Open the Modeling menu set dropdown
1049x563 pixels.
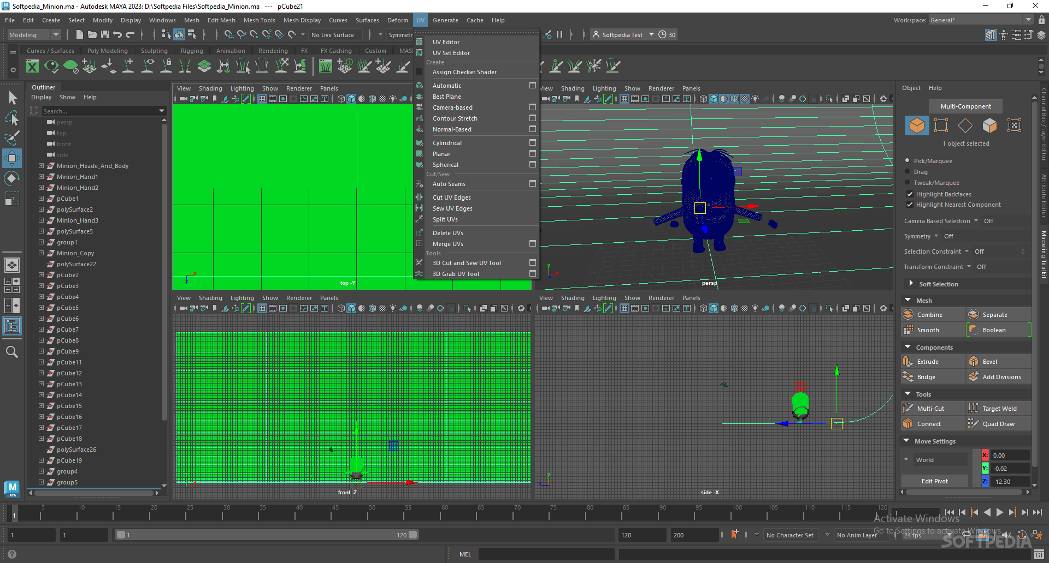tap(34, 34)
